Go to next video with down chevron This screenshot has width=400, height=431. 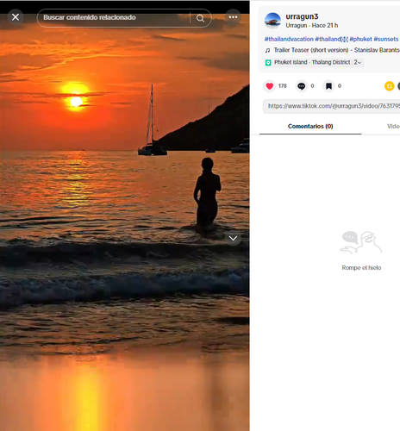click(x=233, y=238)
